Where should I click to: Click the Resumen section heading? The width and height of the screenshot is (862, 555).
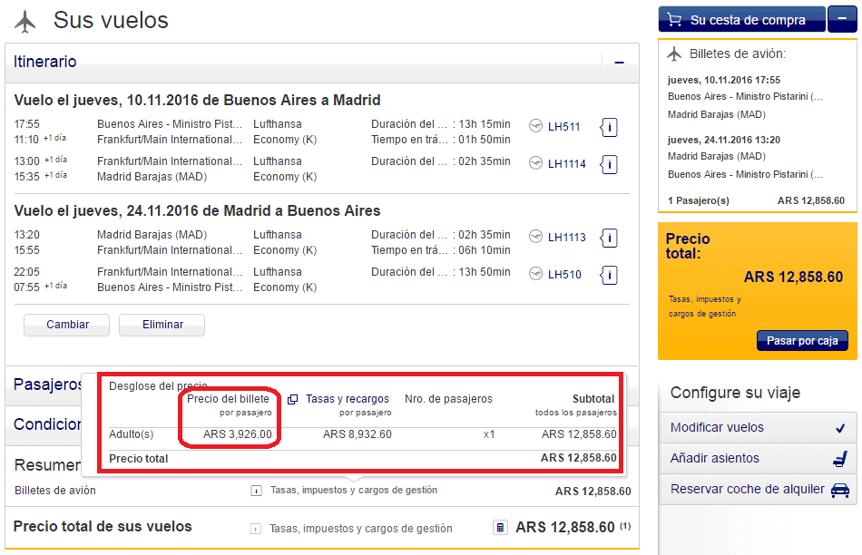[47, 465]
